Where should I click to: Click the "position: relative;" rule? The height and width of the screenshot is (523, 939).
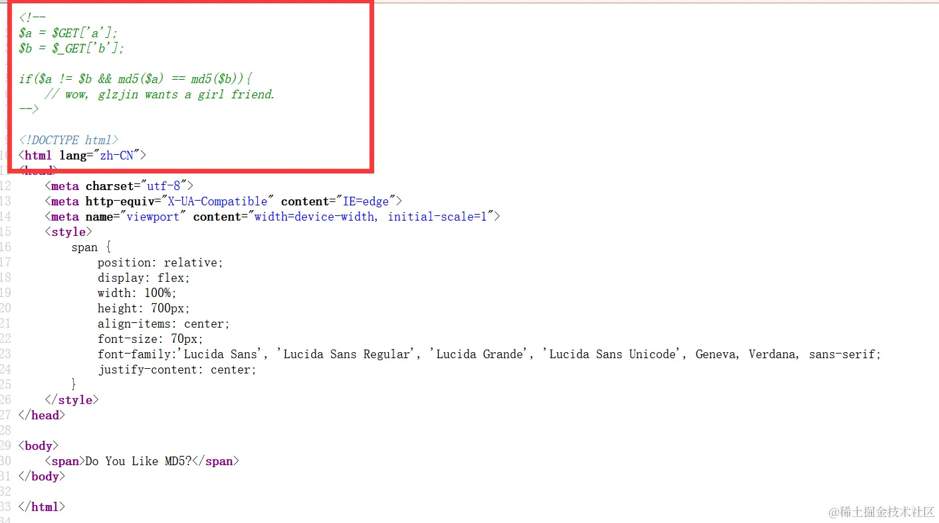click(160, 262)
